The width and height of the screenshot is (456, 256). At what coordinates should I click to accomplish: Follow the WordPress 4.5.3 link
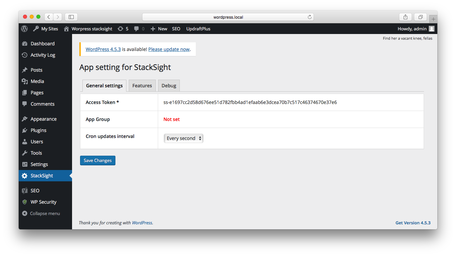tap(103, 49)
